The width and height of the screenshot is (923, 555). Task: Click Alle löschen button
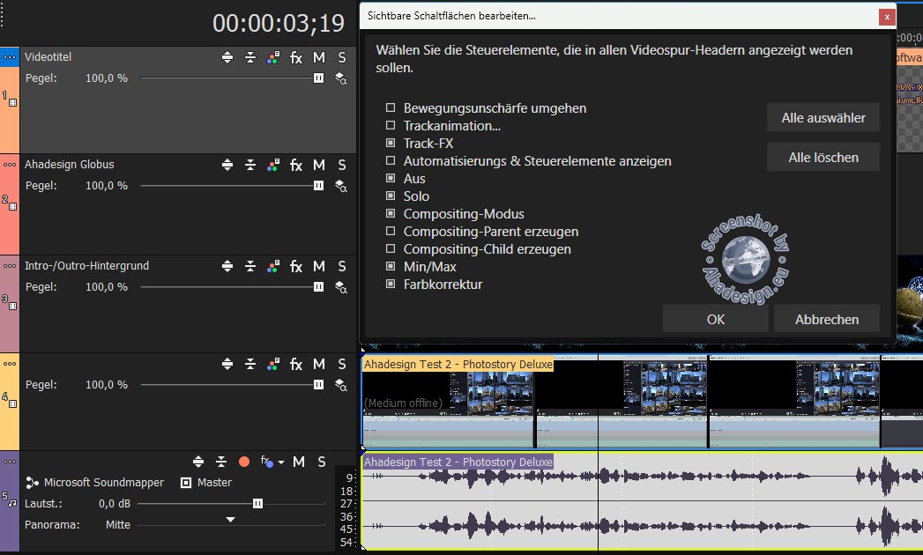point(823,157)
